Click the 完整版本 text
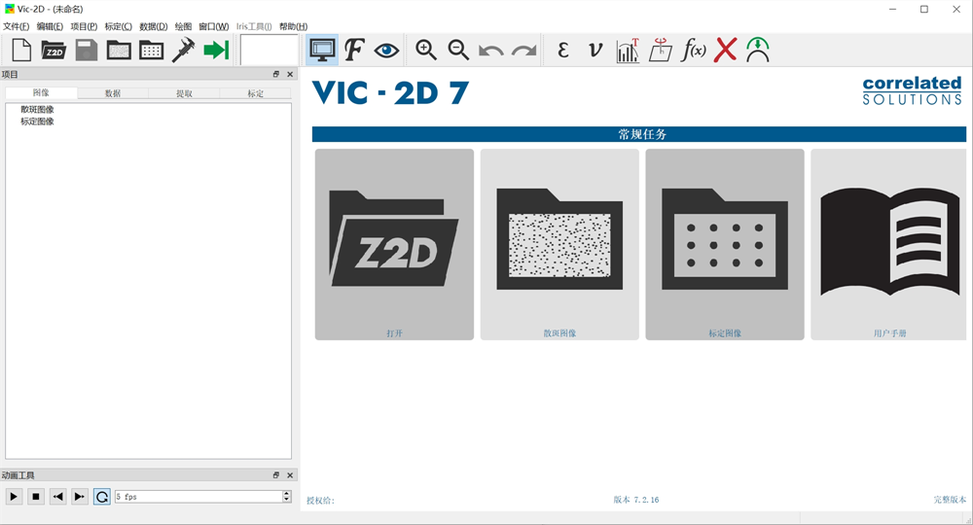This screenshot has height=525, width=973. pyautogui.click(x=950, y=500)
